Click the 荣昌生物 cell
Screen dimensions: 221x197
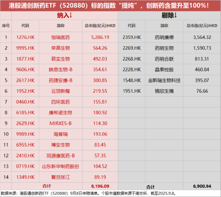60,48
